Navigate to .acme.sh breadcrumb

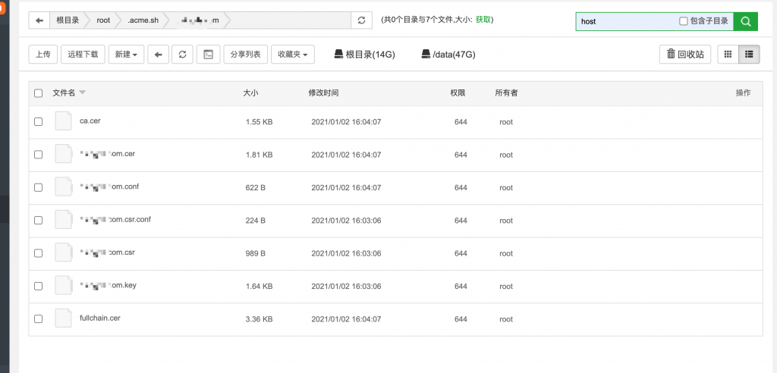[143, 20]
